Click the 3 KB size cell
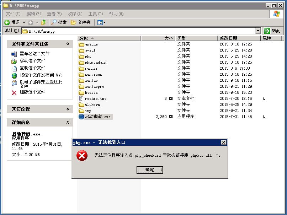 168,98
